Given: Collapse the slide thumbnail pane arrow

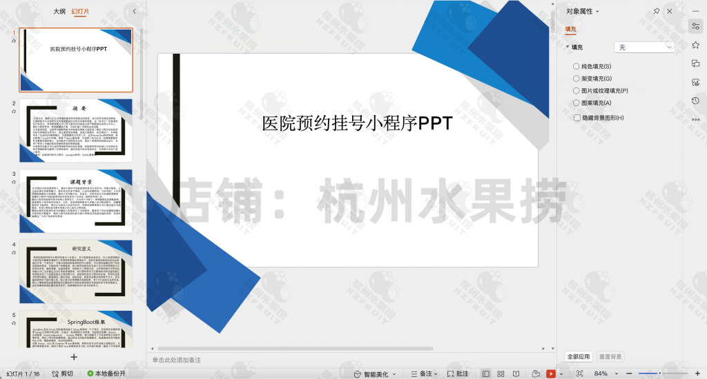Looking at the screenshot, I should [134, 11].
